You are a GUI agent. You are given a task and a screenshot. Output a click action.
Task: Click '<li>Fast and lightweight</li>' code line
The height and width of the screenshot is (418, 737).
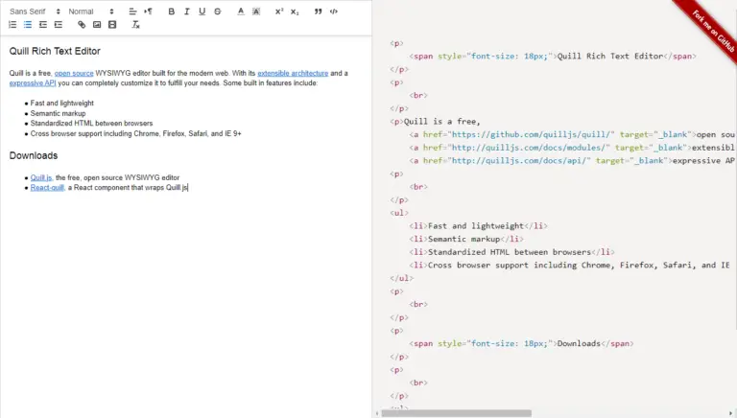pos(478,226)
